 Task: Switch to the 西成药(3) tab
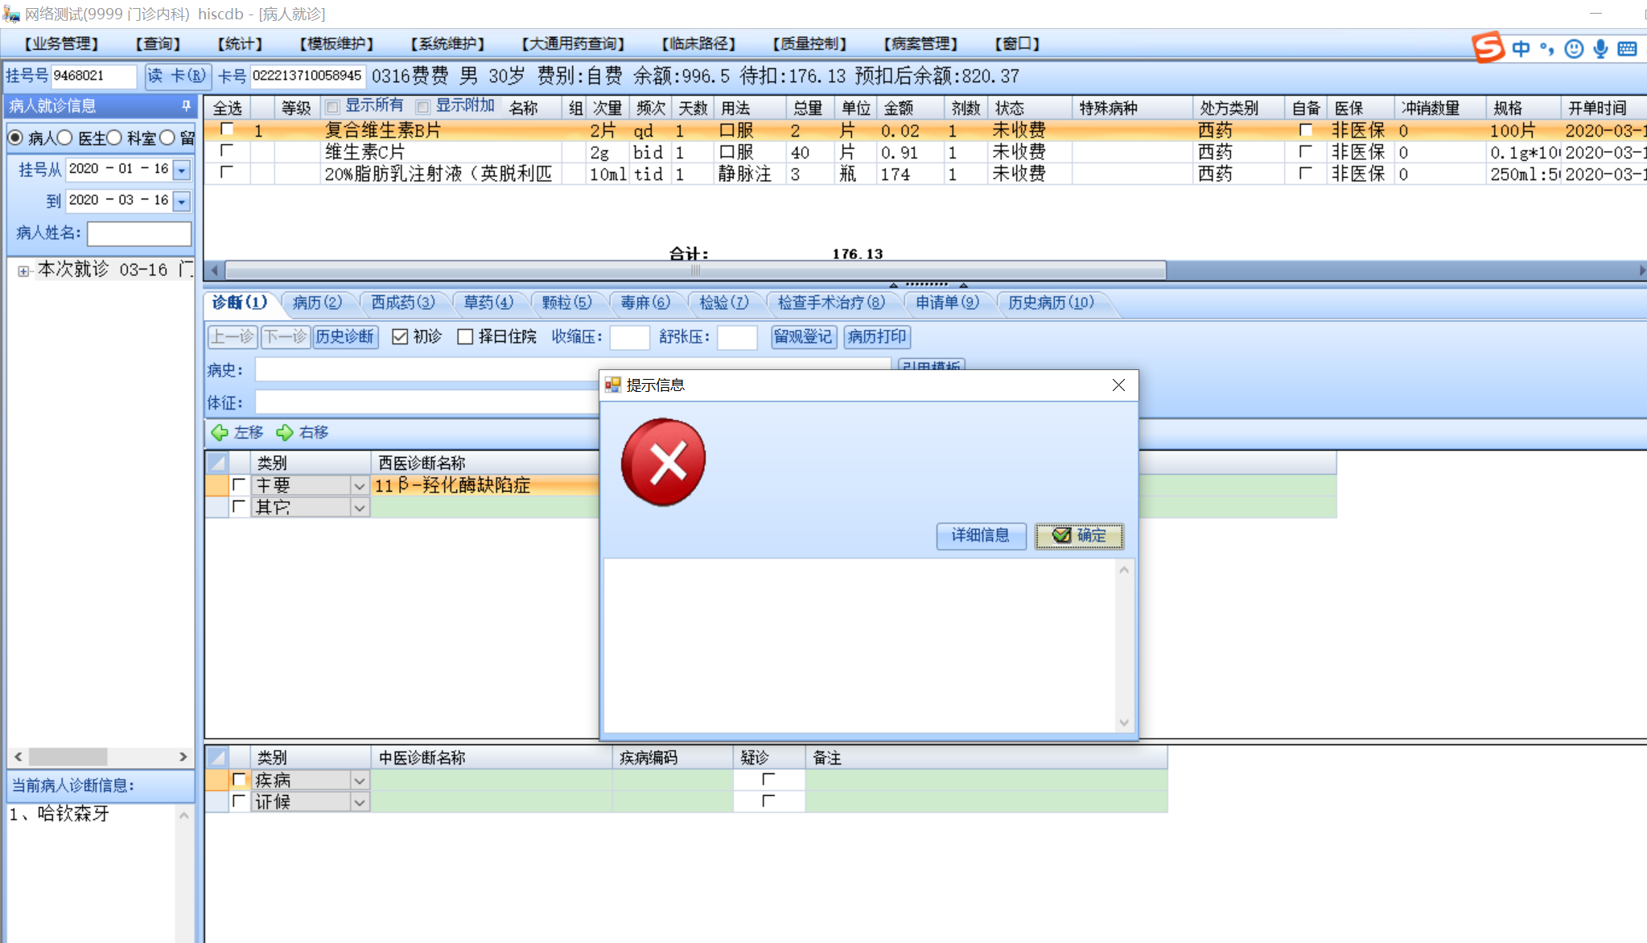click(402, 303)
